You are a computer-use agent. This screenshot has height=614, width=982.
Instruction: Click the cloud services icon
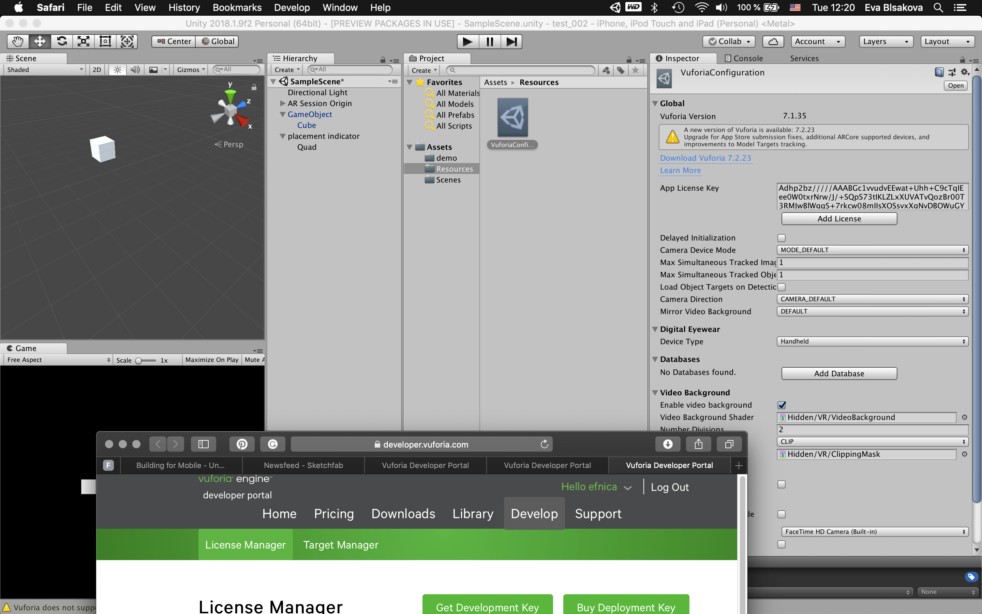pyautogui.click(x=773, y=41)
